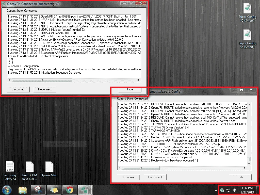Click right arrow of superconfig log horizontal scrollbar
The width and height of the screenshot is (260, 195).
point(139,80)
